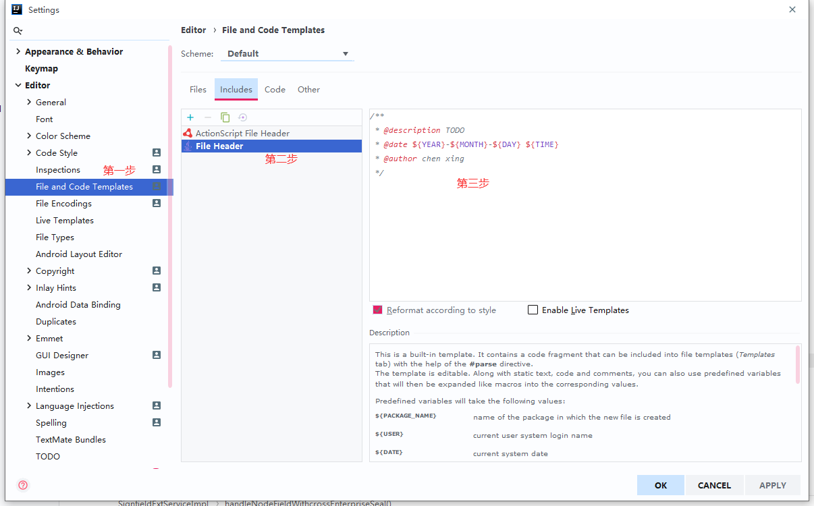Screen dimensions: 814x506
Task: Select TextMate Bundles item
Action: (71, 439)
